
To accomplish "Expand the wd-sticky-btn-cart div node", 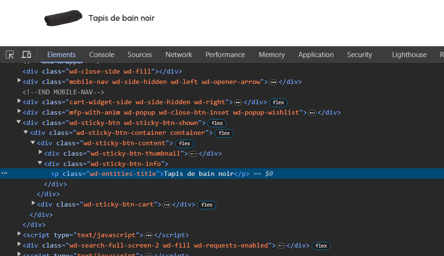I will (33, 203).
